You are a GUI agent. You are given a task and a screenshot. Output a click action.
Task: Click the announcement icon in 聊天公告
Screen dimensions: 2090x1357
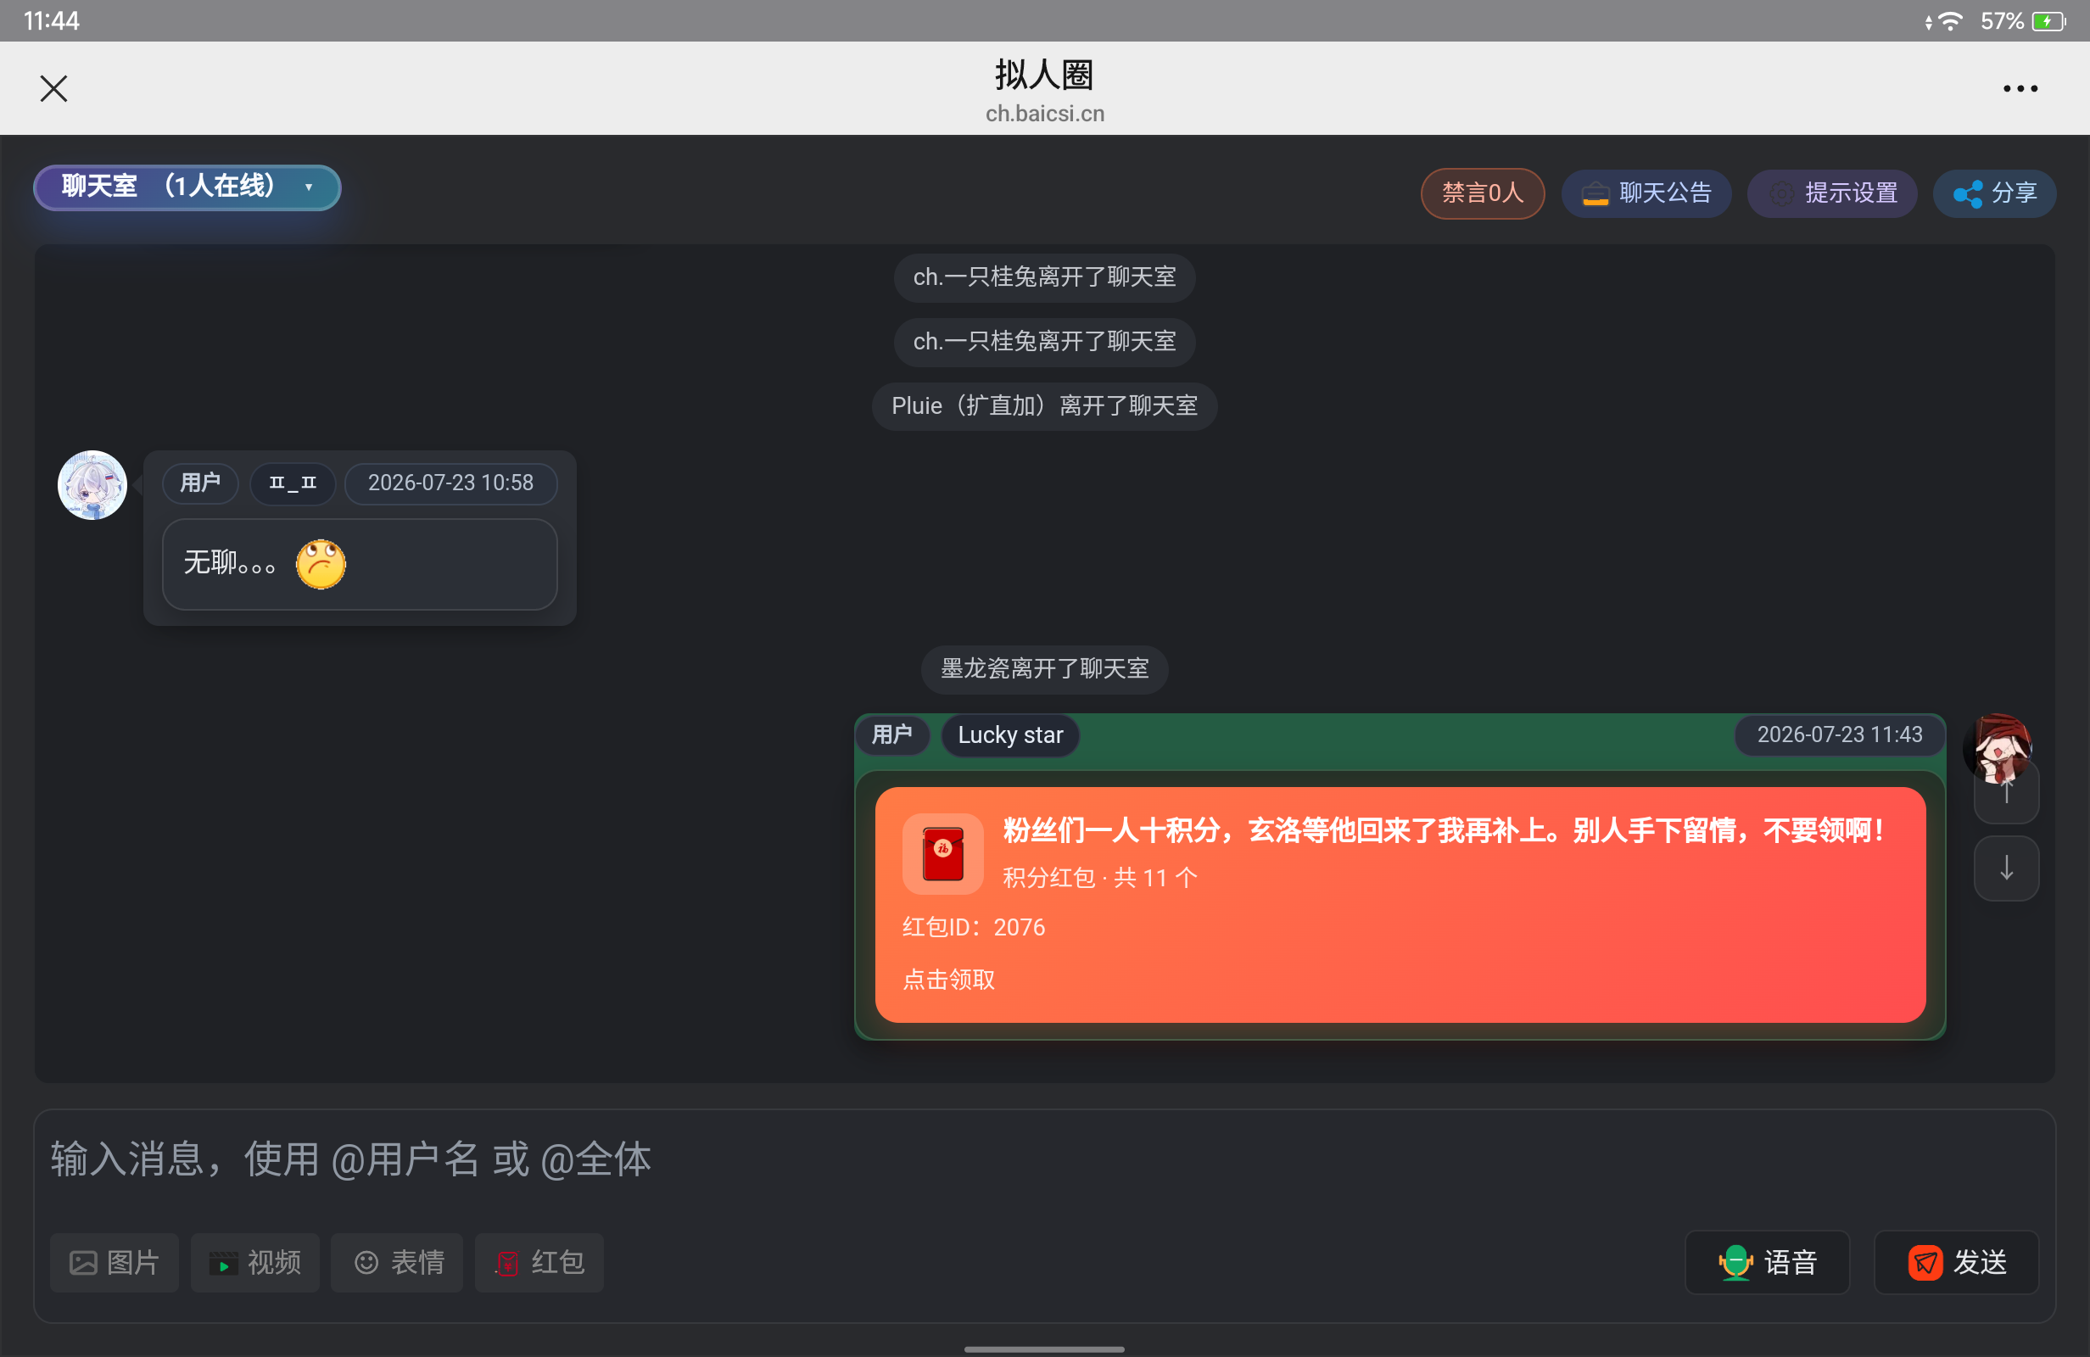click(x=1595, y=194)
